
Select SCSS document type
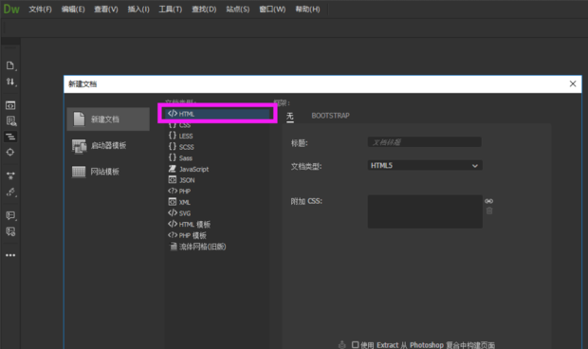217,147
